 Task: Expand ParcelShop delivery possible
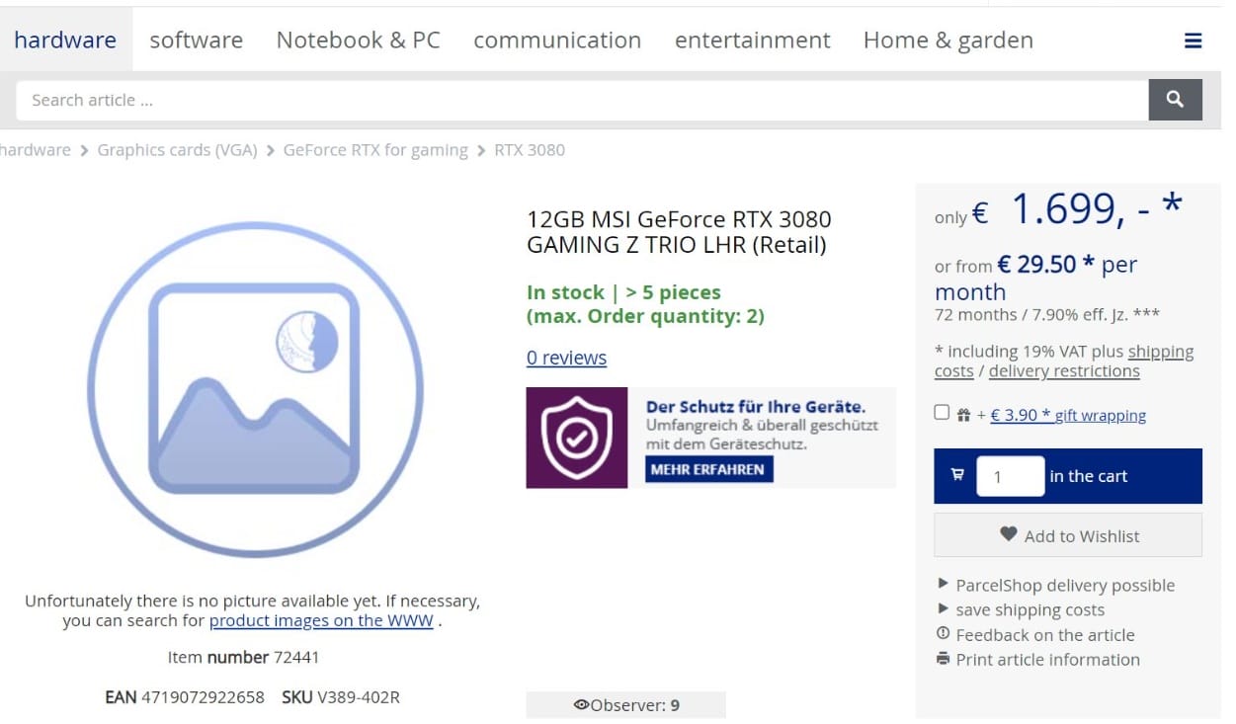pos(1066,585)
